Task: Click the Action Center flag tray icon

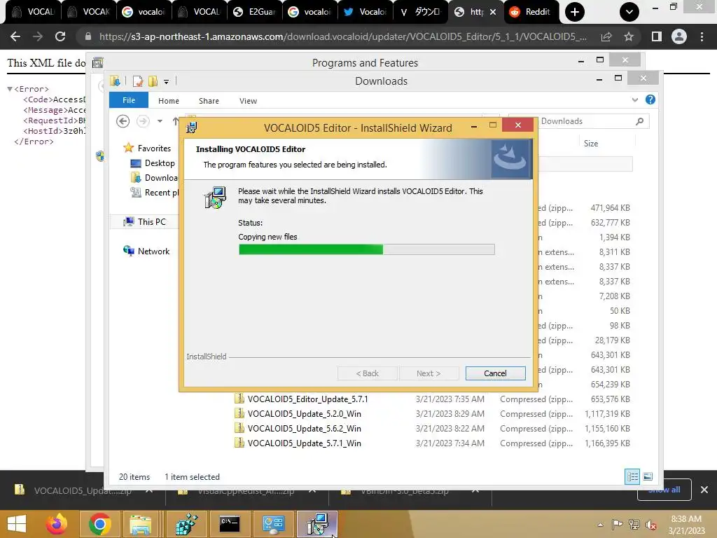Action: click(618, 525)
